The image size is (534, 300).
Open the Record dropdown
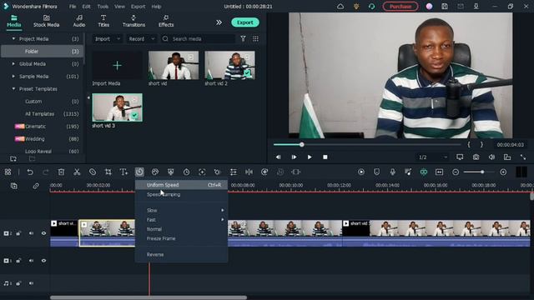coord(142,39)
